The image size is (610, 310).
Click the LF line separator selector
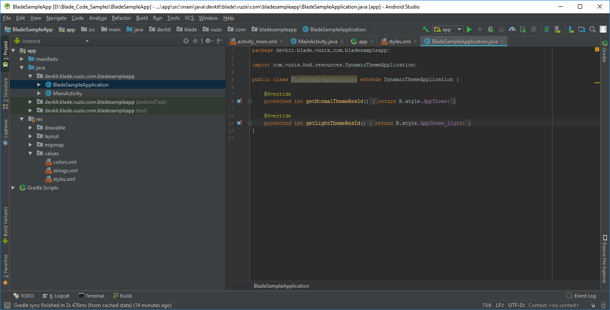tap(500, 305)
